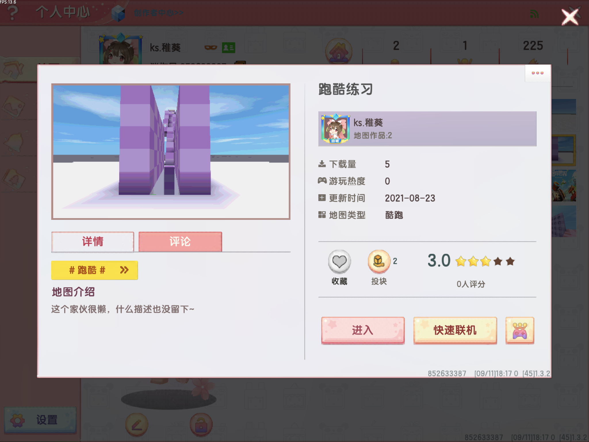Switch to the 详情 details tab
This screenshot has height=442, width=589.
pos(93,241)
